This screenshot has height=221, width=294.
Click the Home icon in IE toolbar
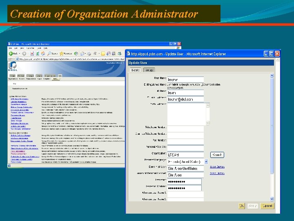pyautogui.click(x=43, y=54)
